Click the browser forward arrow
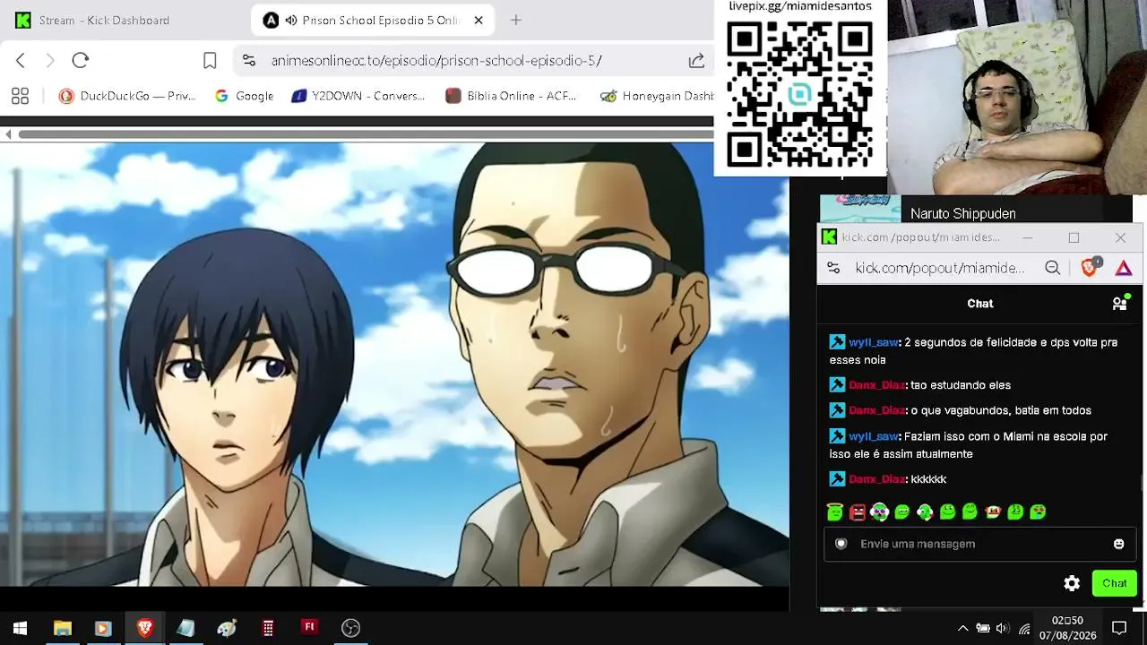The image size is (1147, 645). (x=50, y=60)
